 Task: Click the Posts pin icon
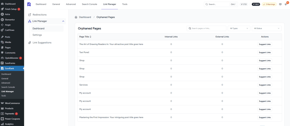coord(2,37)
